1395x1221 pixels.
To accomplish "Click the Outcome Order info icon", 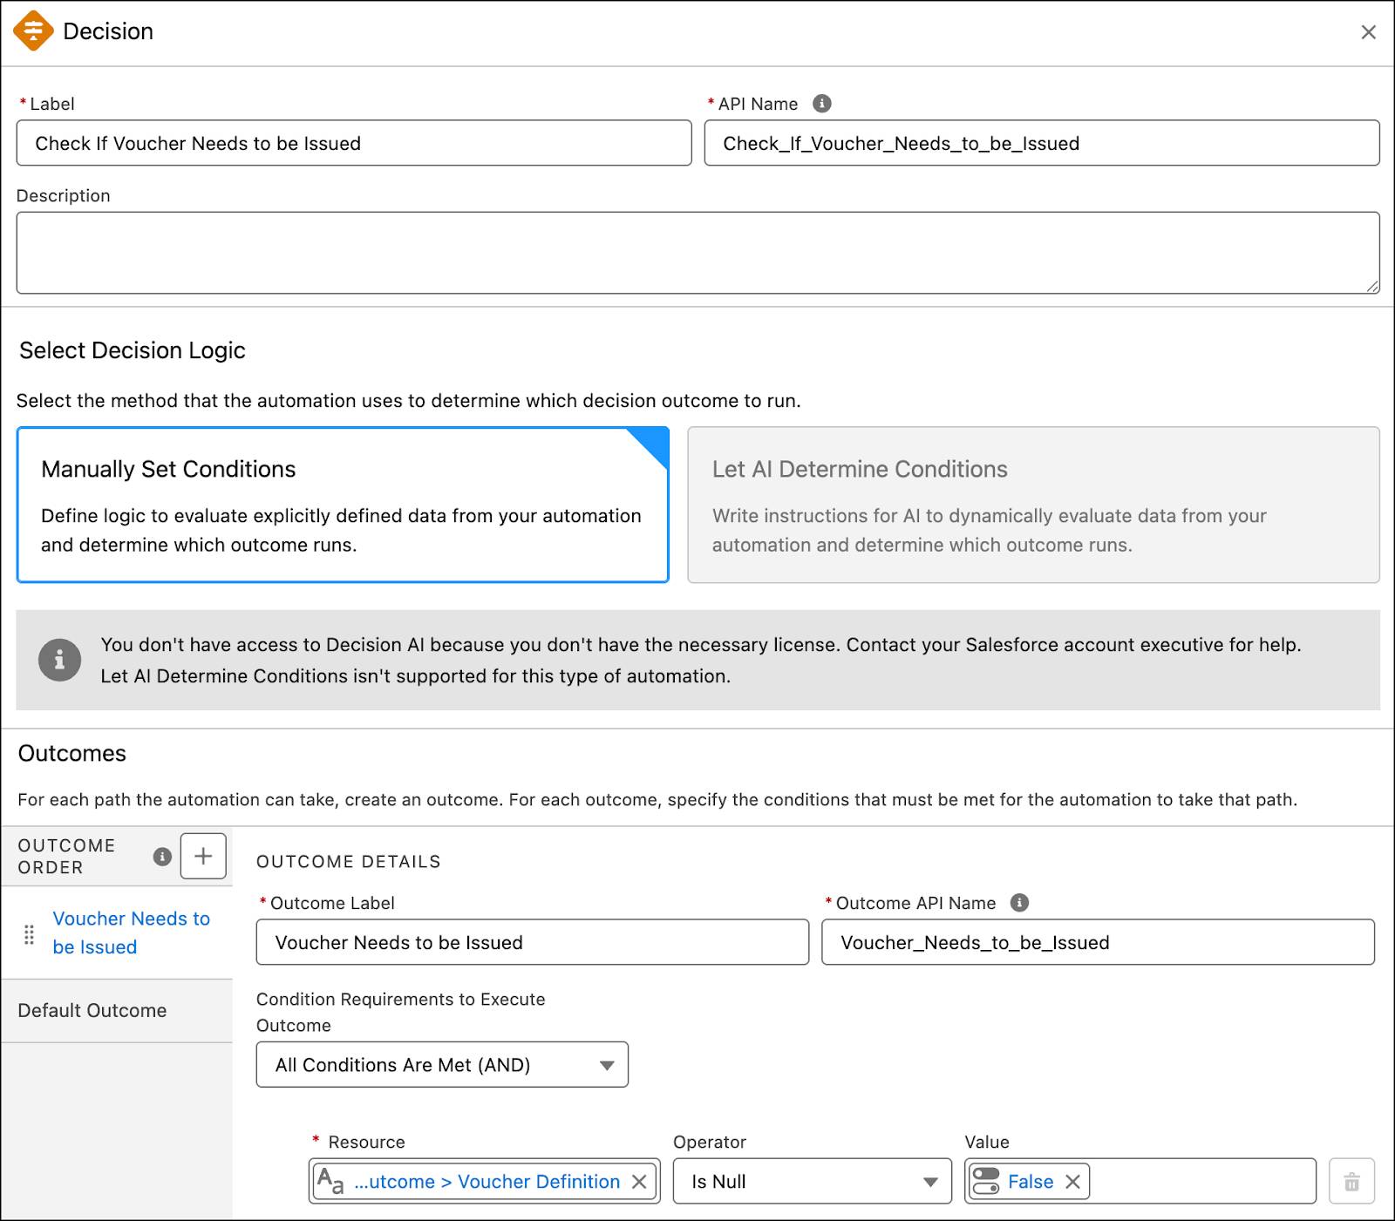I will pyautogui.click(x=162, y=856).
